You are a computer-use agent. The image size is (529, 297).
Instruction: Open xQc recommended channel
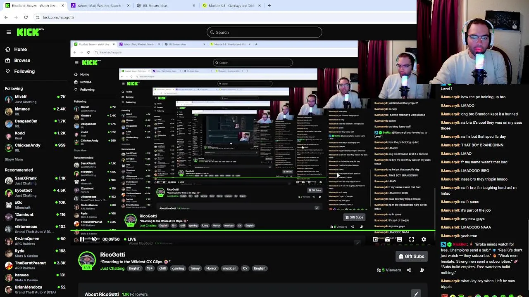[35, 205]
